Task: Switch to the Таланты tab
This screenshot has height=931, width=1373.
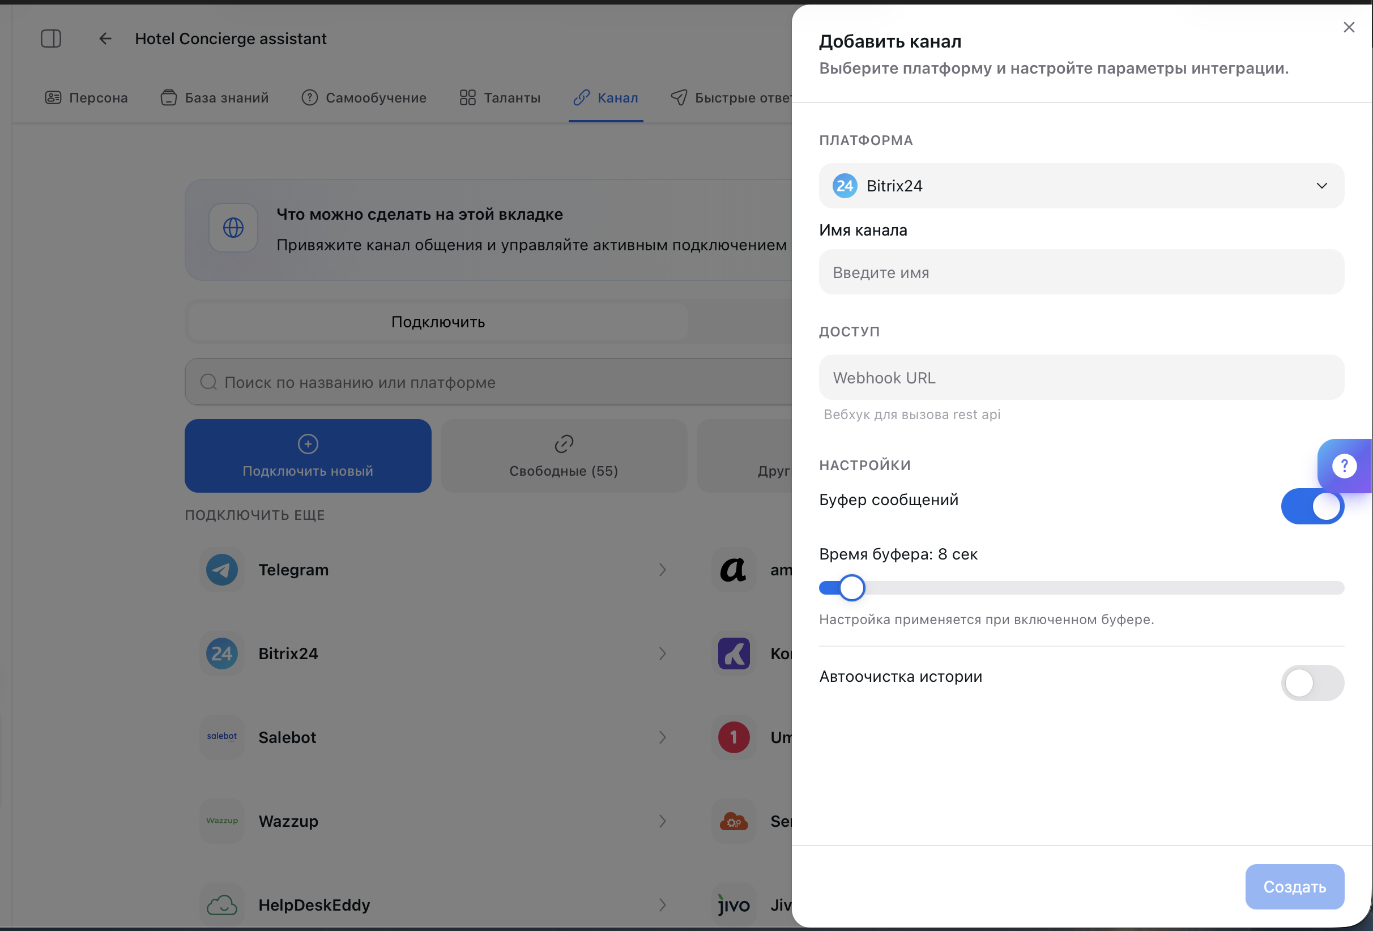Action: point(500,97)
